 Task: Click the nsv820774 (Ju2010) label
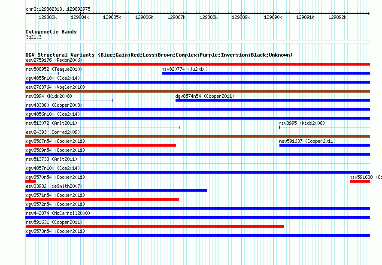185,69
